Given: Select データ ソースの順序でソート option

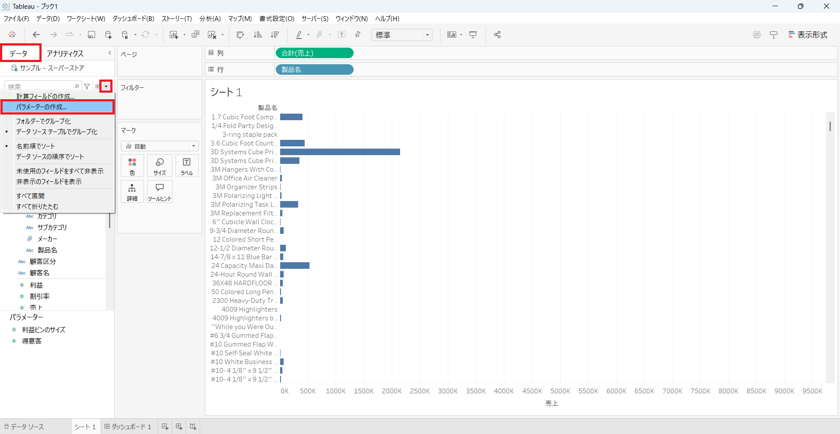Looking at the screenshot, I should (x=50, y=156).
